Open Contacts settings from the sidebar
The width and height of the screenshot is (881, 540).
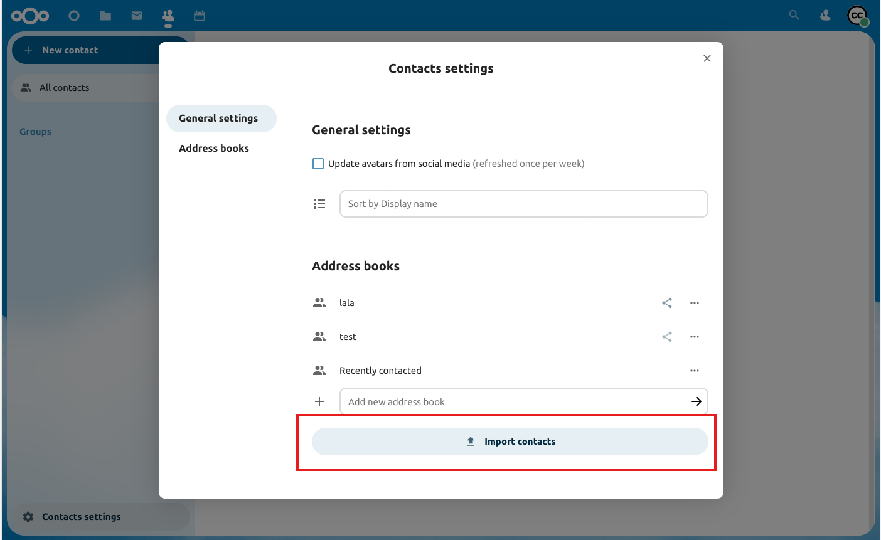click(x=82, y=516)
